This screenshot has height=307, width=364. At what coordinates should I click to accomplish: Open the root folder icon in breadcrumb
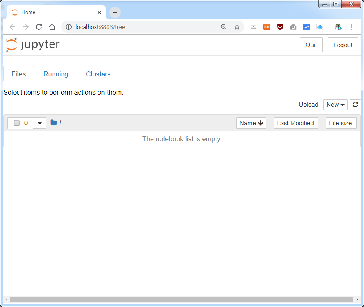(x=54, y=122)
